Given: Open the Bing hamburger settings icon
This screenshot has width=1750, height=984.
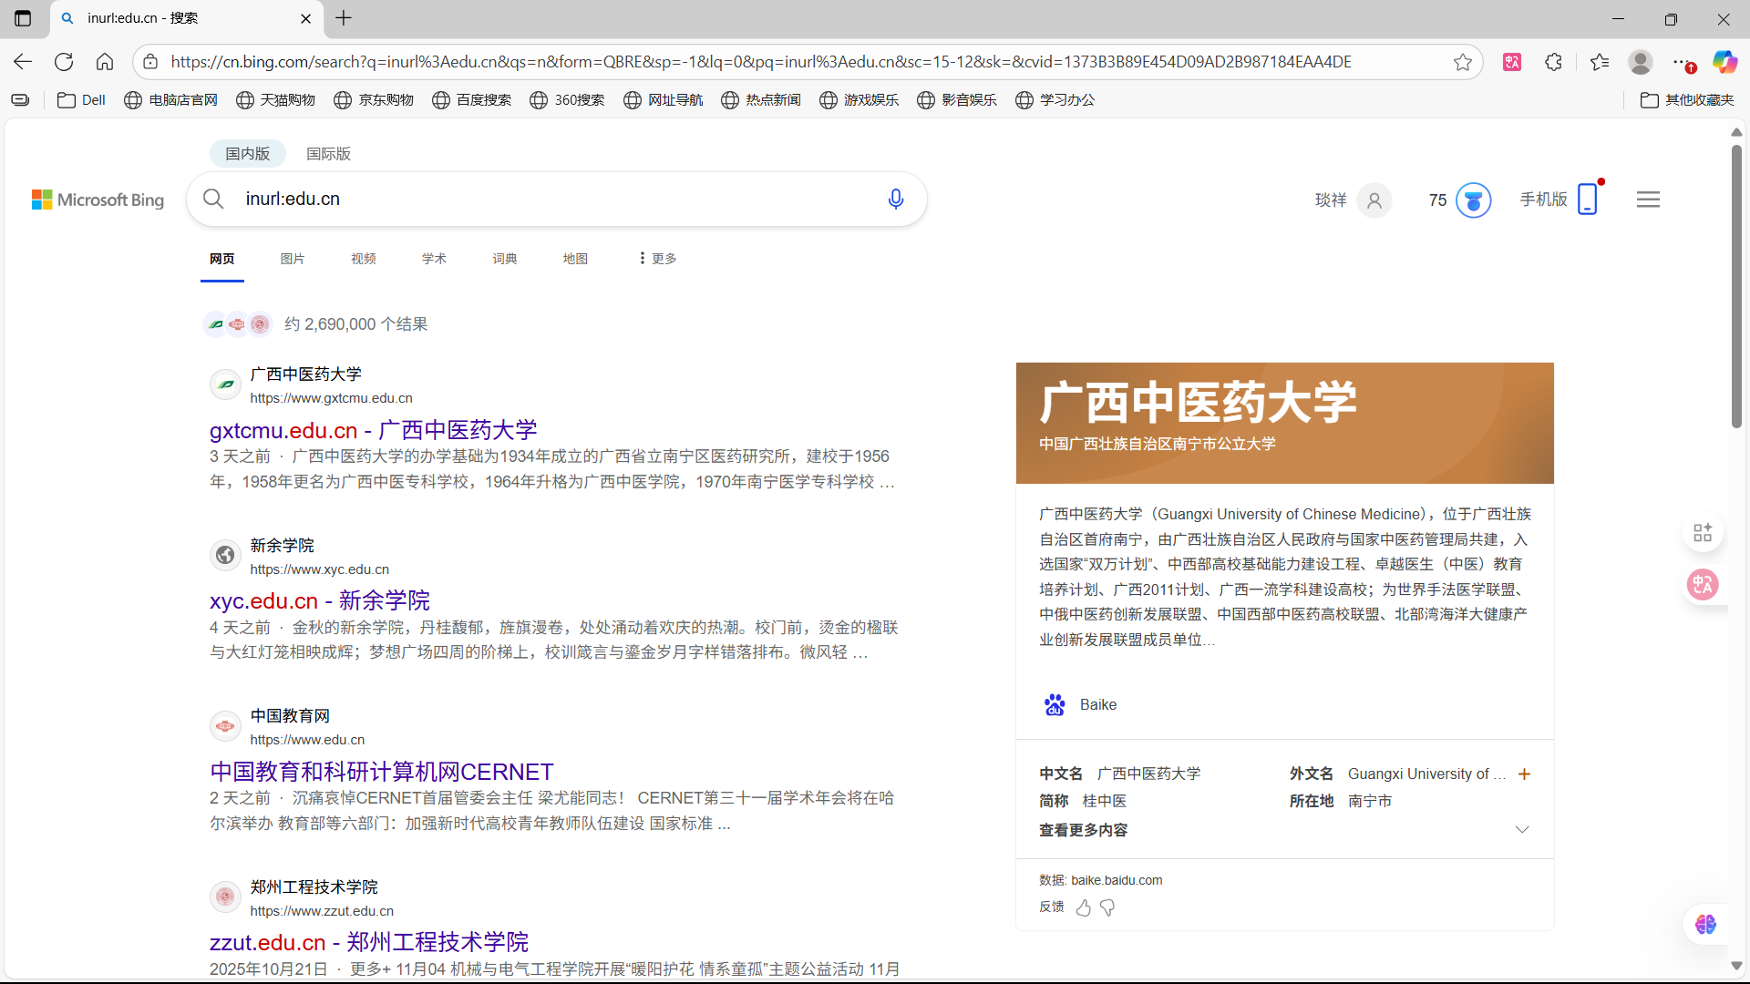Looking at the screenshot, I should [1648, 199].
